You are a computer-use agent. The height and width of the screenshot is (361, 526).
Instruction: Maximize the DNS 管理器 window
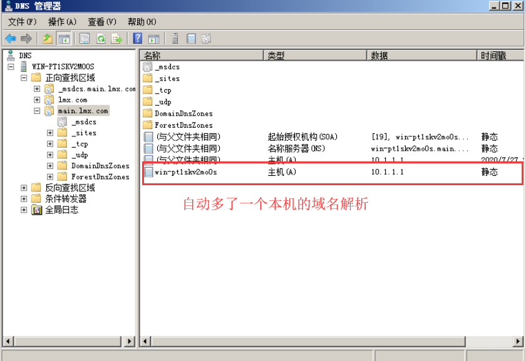point(506,6)
